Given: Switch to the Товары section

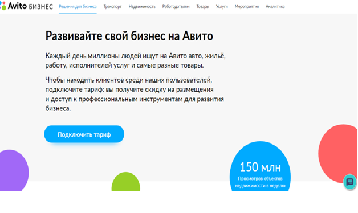Looking at the screenshot, I should coord(203,7).
